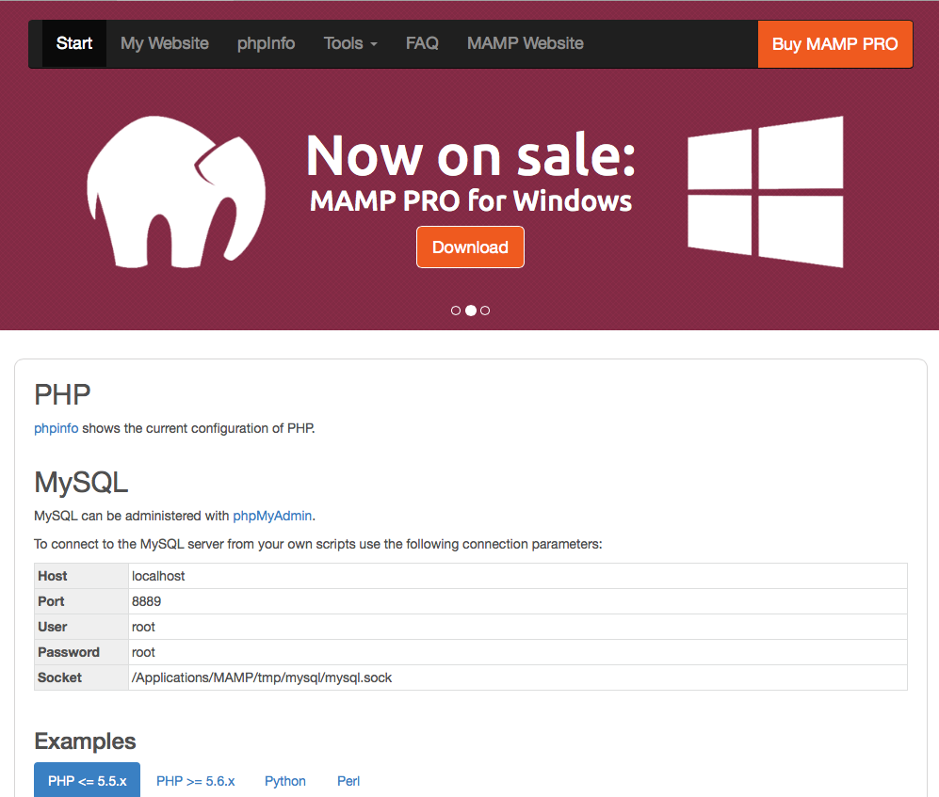Switch to the Perl examples tab
939x797 pixels.
click(348, 781)
